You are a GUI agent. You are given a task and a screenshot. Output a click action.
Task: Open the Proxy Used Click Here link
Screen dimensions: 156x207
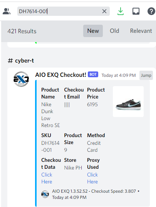pos(92,178)
